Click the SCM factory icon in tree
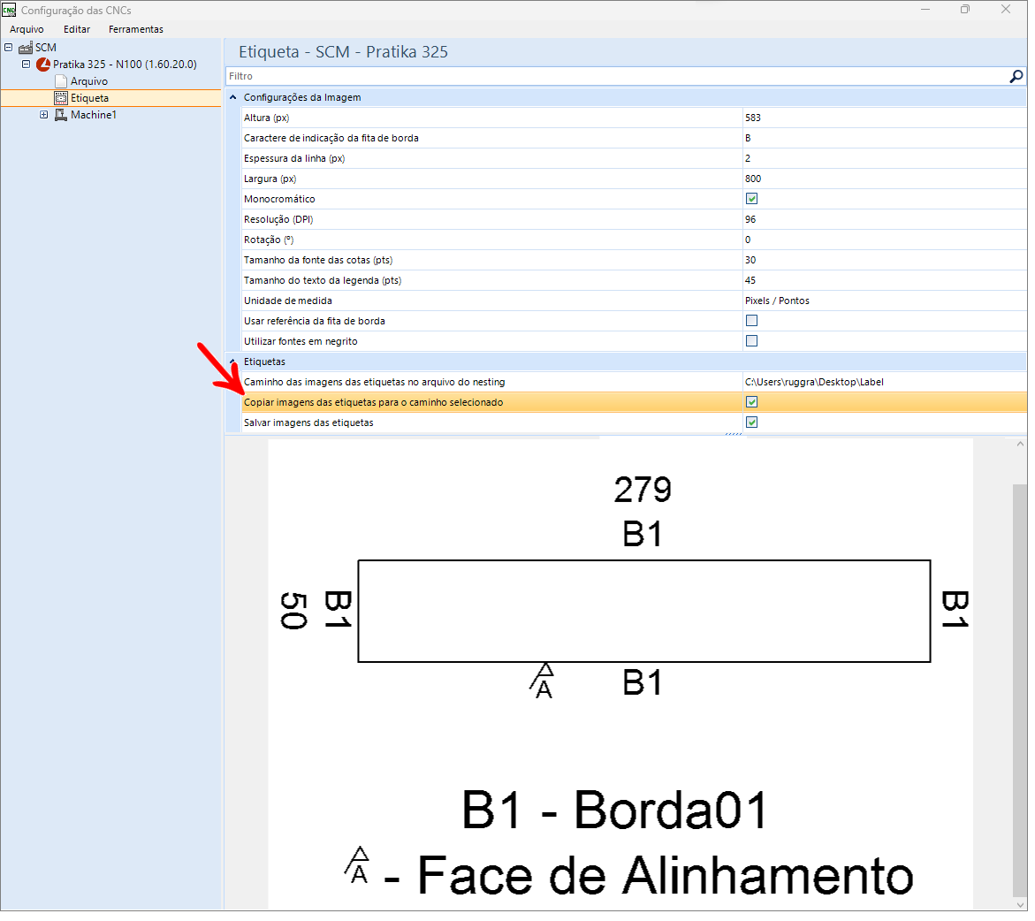Screen dimensions: 1035x921 click(26, 48)
